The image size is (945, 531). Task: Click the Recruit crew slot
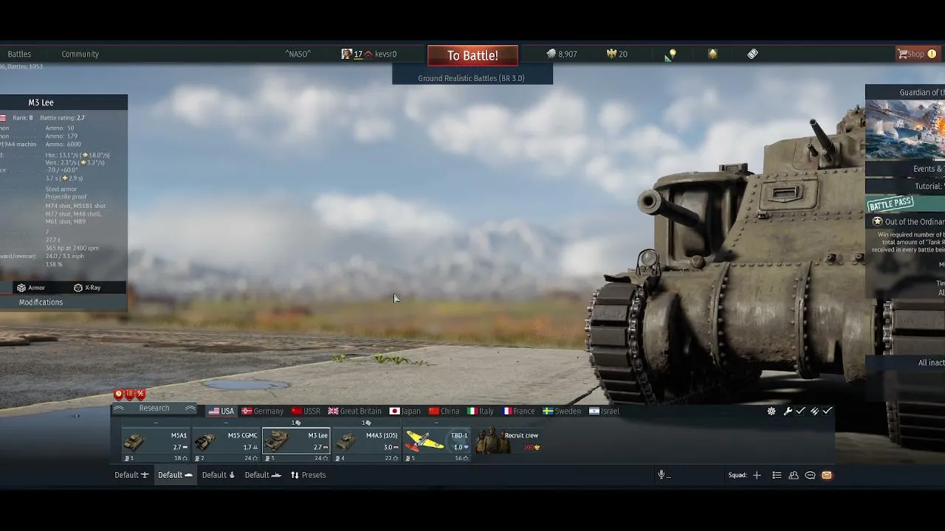[507, 441]
